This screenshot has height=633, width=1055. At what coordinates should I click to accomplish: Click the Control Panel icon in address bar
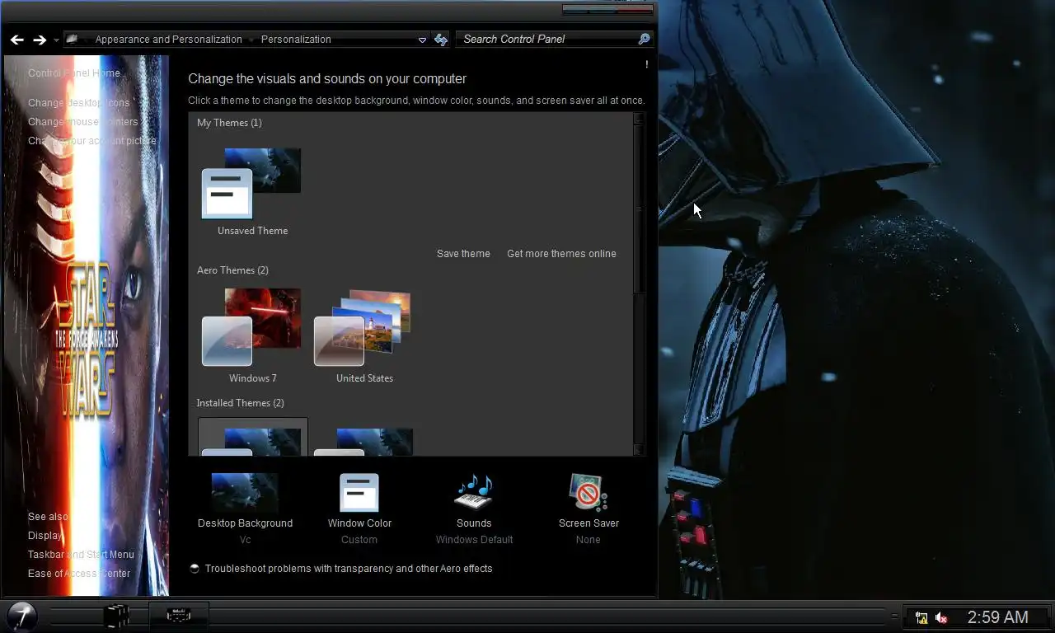72,39
